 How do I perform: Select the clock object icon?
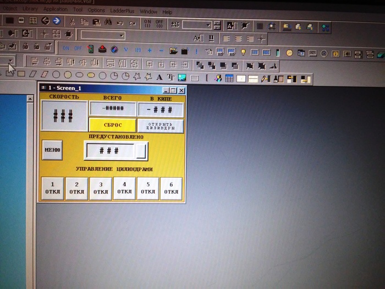point(290,53)
